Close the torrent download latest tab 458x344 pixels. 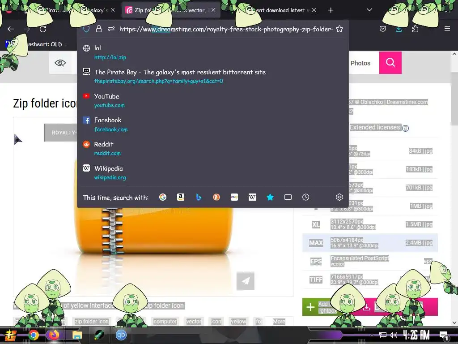[314, 10]
